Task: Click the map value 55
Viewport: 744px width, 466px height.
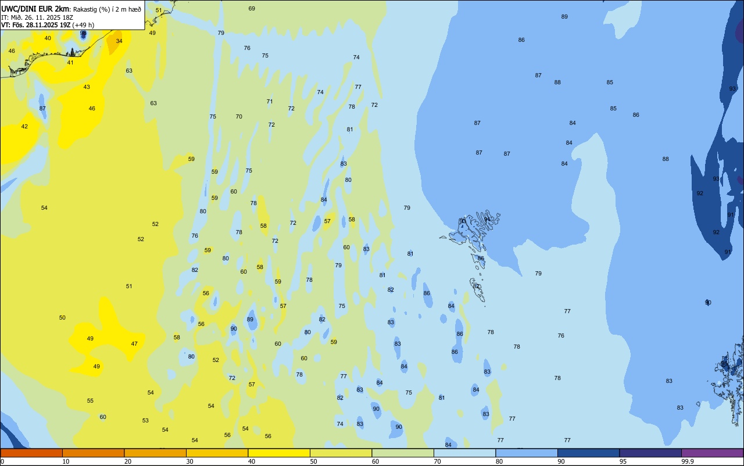Action: (90, 401)
